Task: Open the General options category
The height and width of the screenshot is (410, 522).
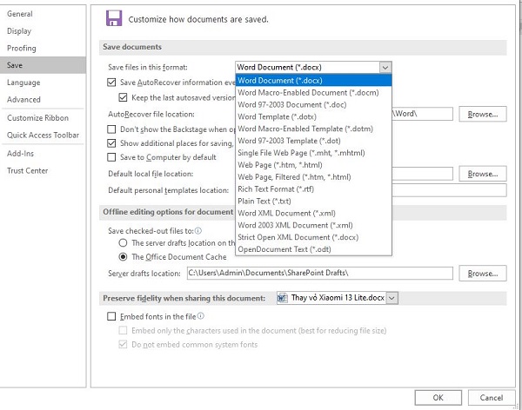Action: click(43, 14)
